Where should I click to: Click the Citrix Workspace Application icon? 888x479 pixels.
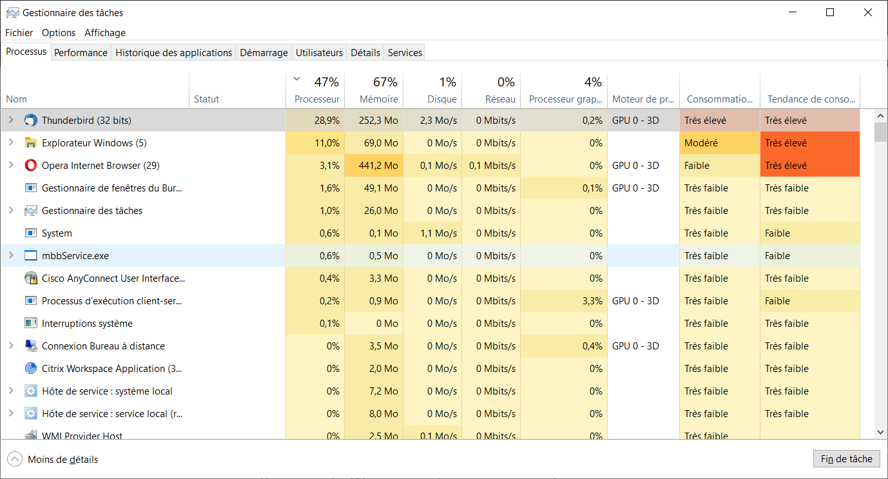click(x=30, y=369)
